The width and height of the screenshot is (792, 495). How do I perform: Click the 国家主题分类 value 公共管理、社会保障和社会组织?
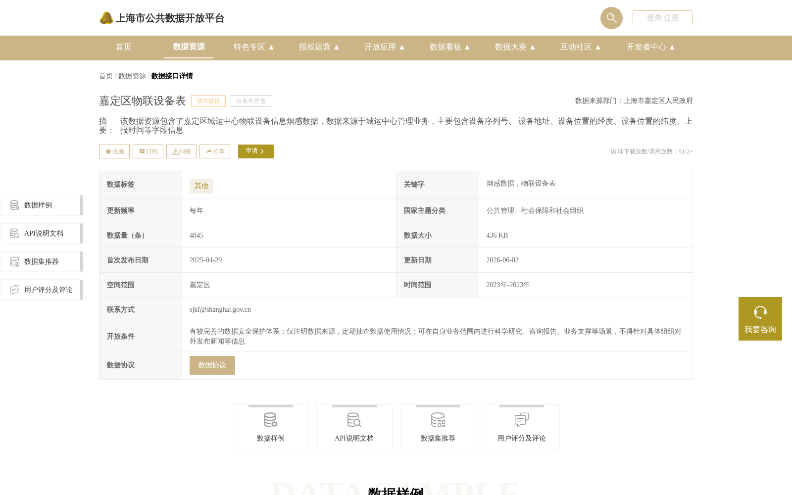pos(535,211)
